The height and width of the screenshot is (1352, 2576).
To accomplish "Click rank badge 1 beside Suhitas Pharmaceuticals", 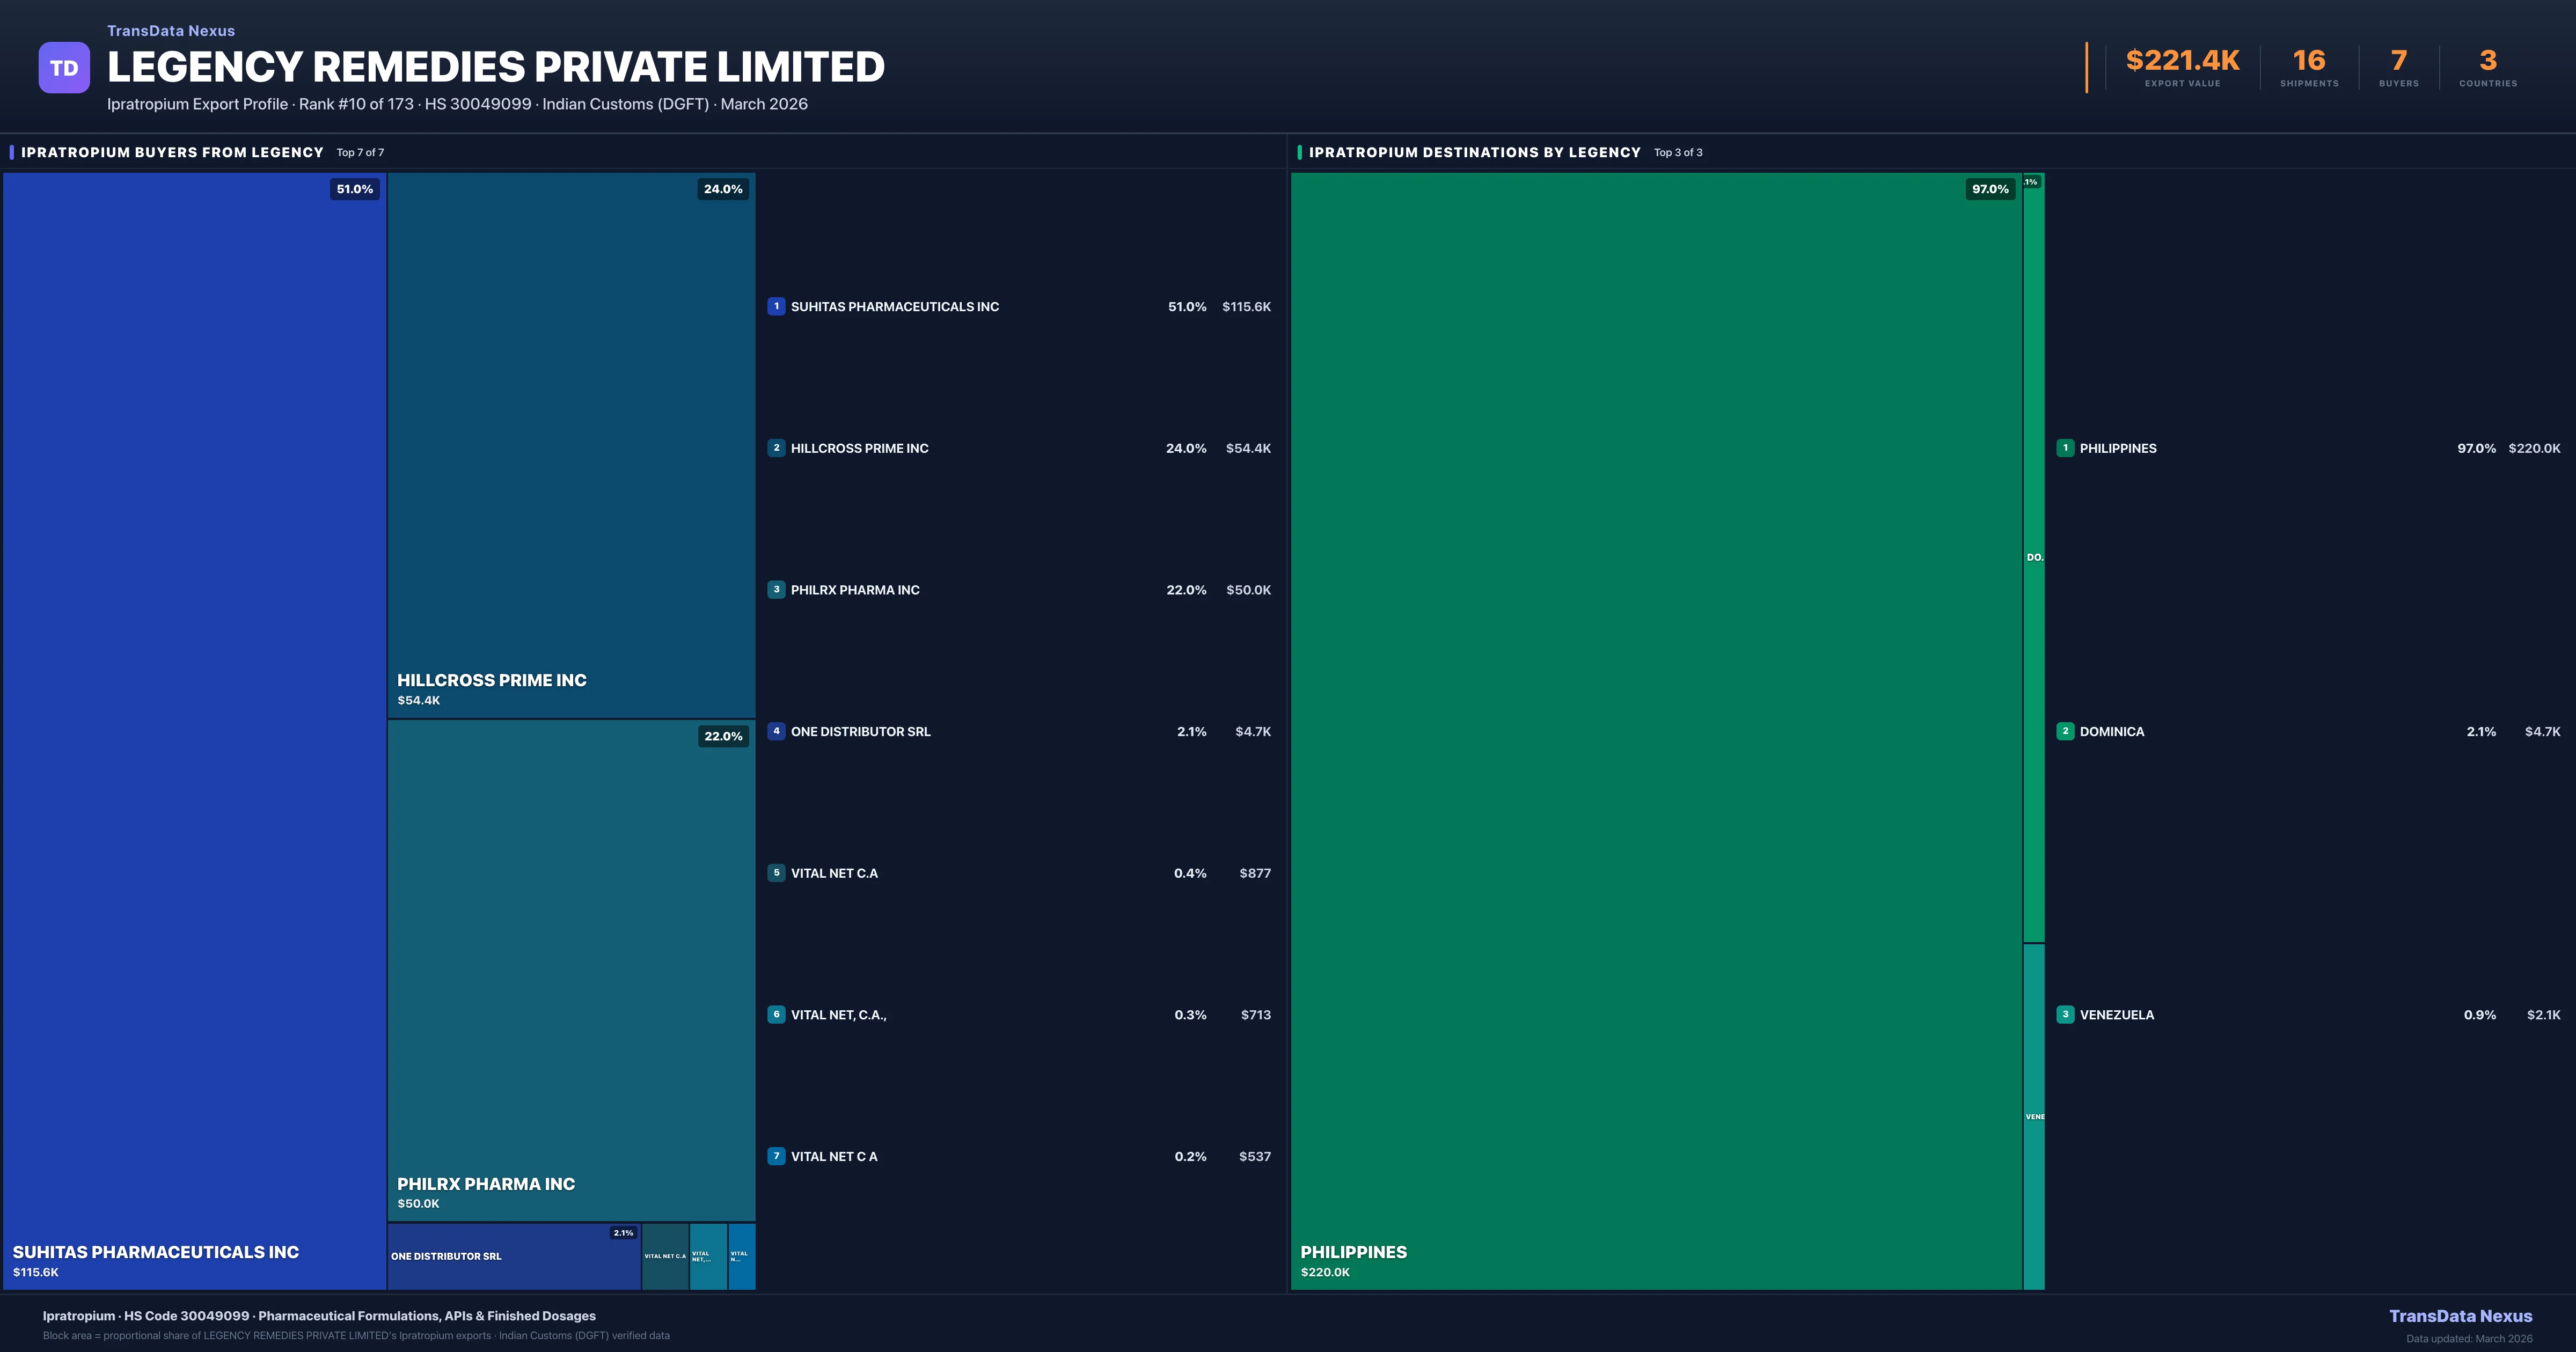I will (x=776, y=306).
